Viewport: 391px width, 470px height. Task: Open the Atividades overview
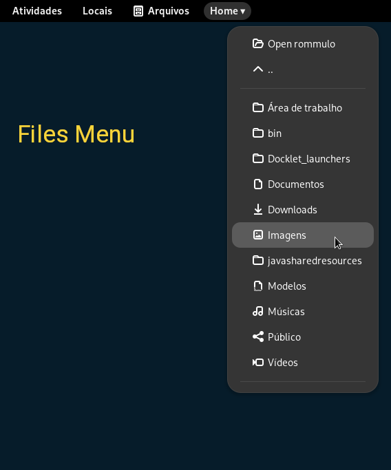[x=37, y=11]
